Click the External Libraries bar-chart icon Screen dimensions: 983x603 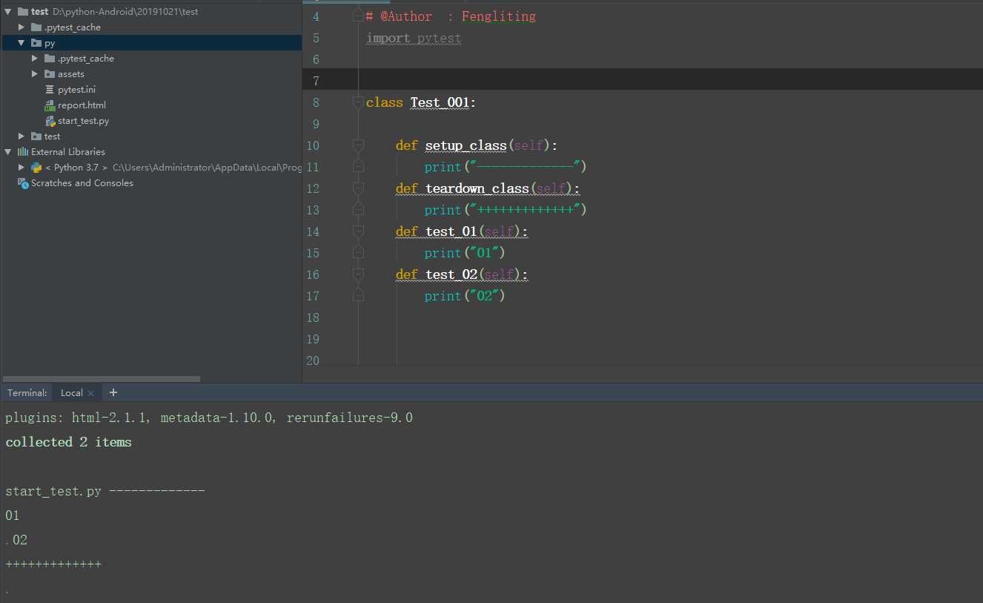pyautogui.click(x=23, y=151)
